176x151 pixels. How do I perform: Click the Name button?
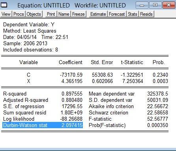click(x=64, y=14)
